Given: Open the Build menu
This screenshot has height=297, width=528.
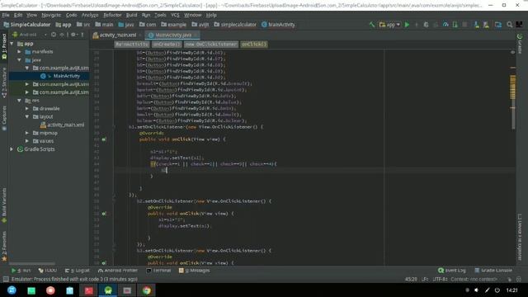Looking at the screenshot, I should pyautogui.click(x=131, y=15).
